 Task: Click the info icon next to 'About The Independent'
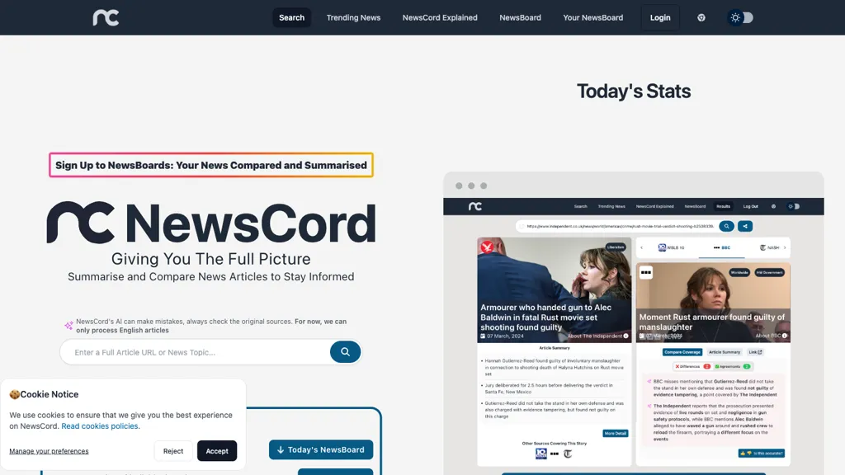(x=625, y=336)
